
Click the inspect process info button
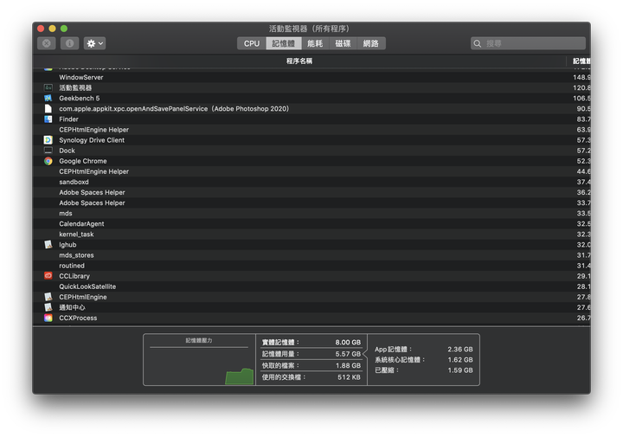69,43
